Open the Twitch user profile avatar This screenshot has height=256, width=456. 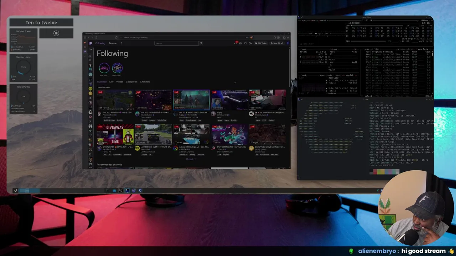click(287, 43)
